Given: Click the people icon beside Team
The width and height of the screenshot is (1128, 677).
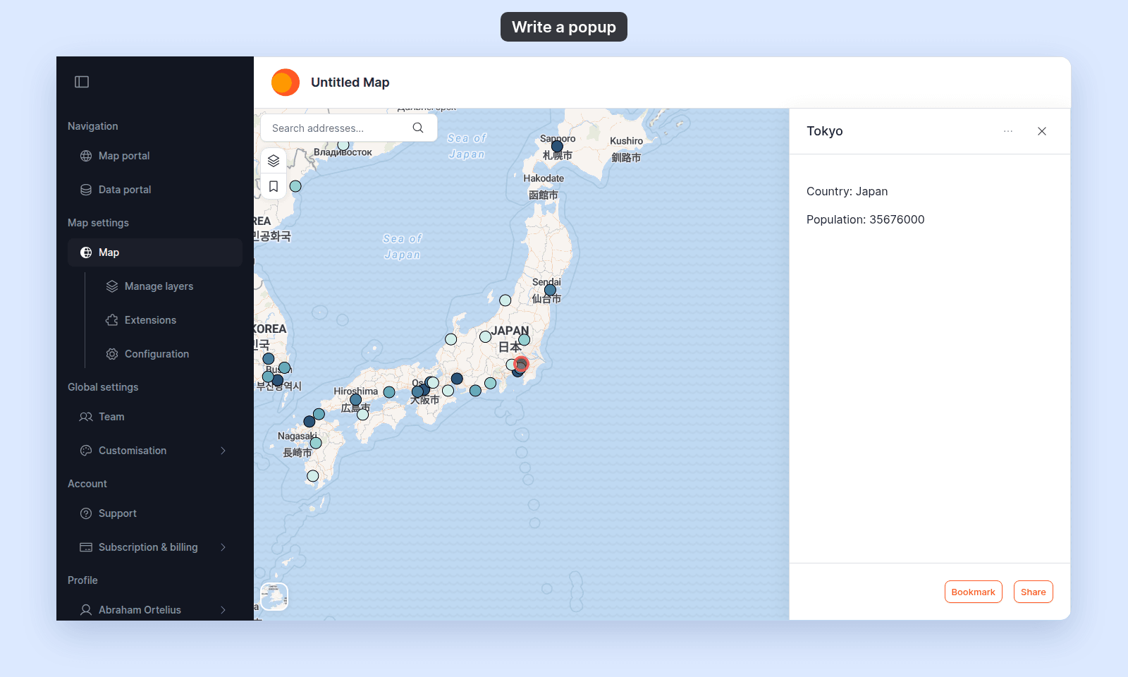Looking at the screenshot, I should click(x=86, y=417).
